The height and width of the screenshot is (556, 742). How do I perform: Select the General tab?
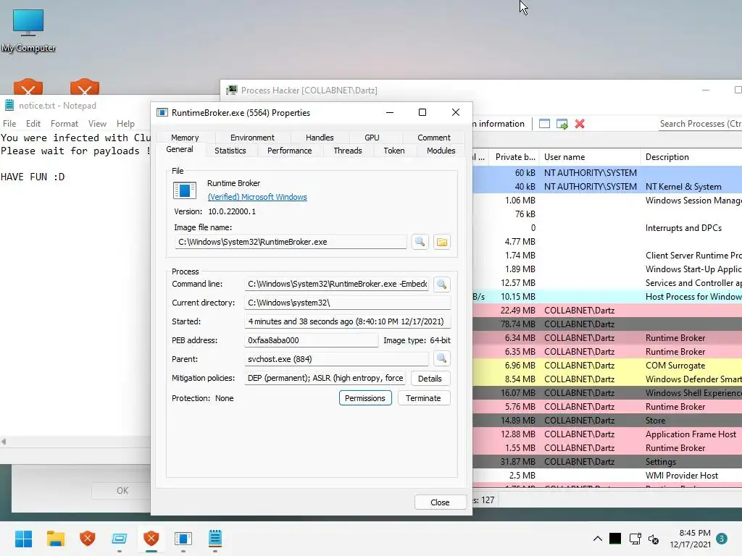[180, 149]
